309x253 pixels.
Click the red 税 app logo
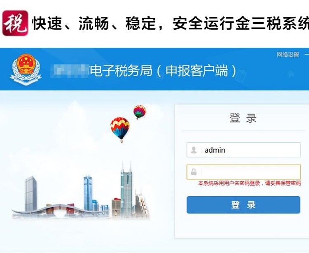point(15,23)
